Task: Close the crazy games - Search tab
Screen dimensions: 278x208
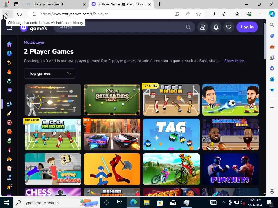Action: point(85,4)
